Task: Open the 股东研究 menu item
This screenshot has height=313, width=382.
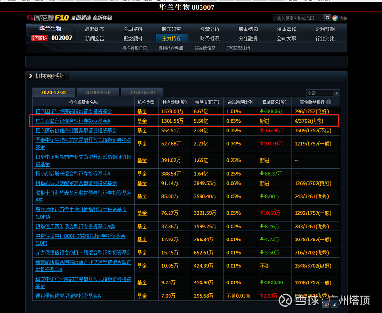Action: [171, 29]
